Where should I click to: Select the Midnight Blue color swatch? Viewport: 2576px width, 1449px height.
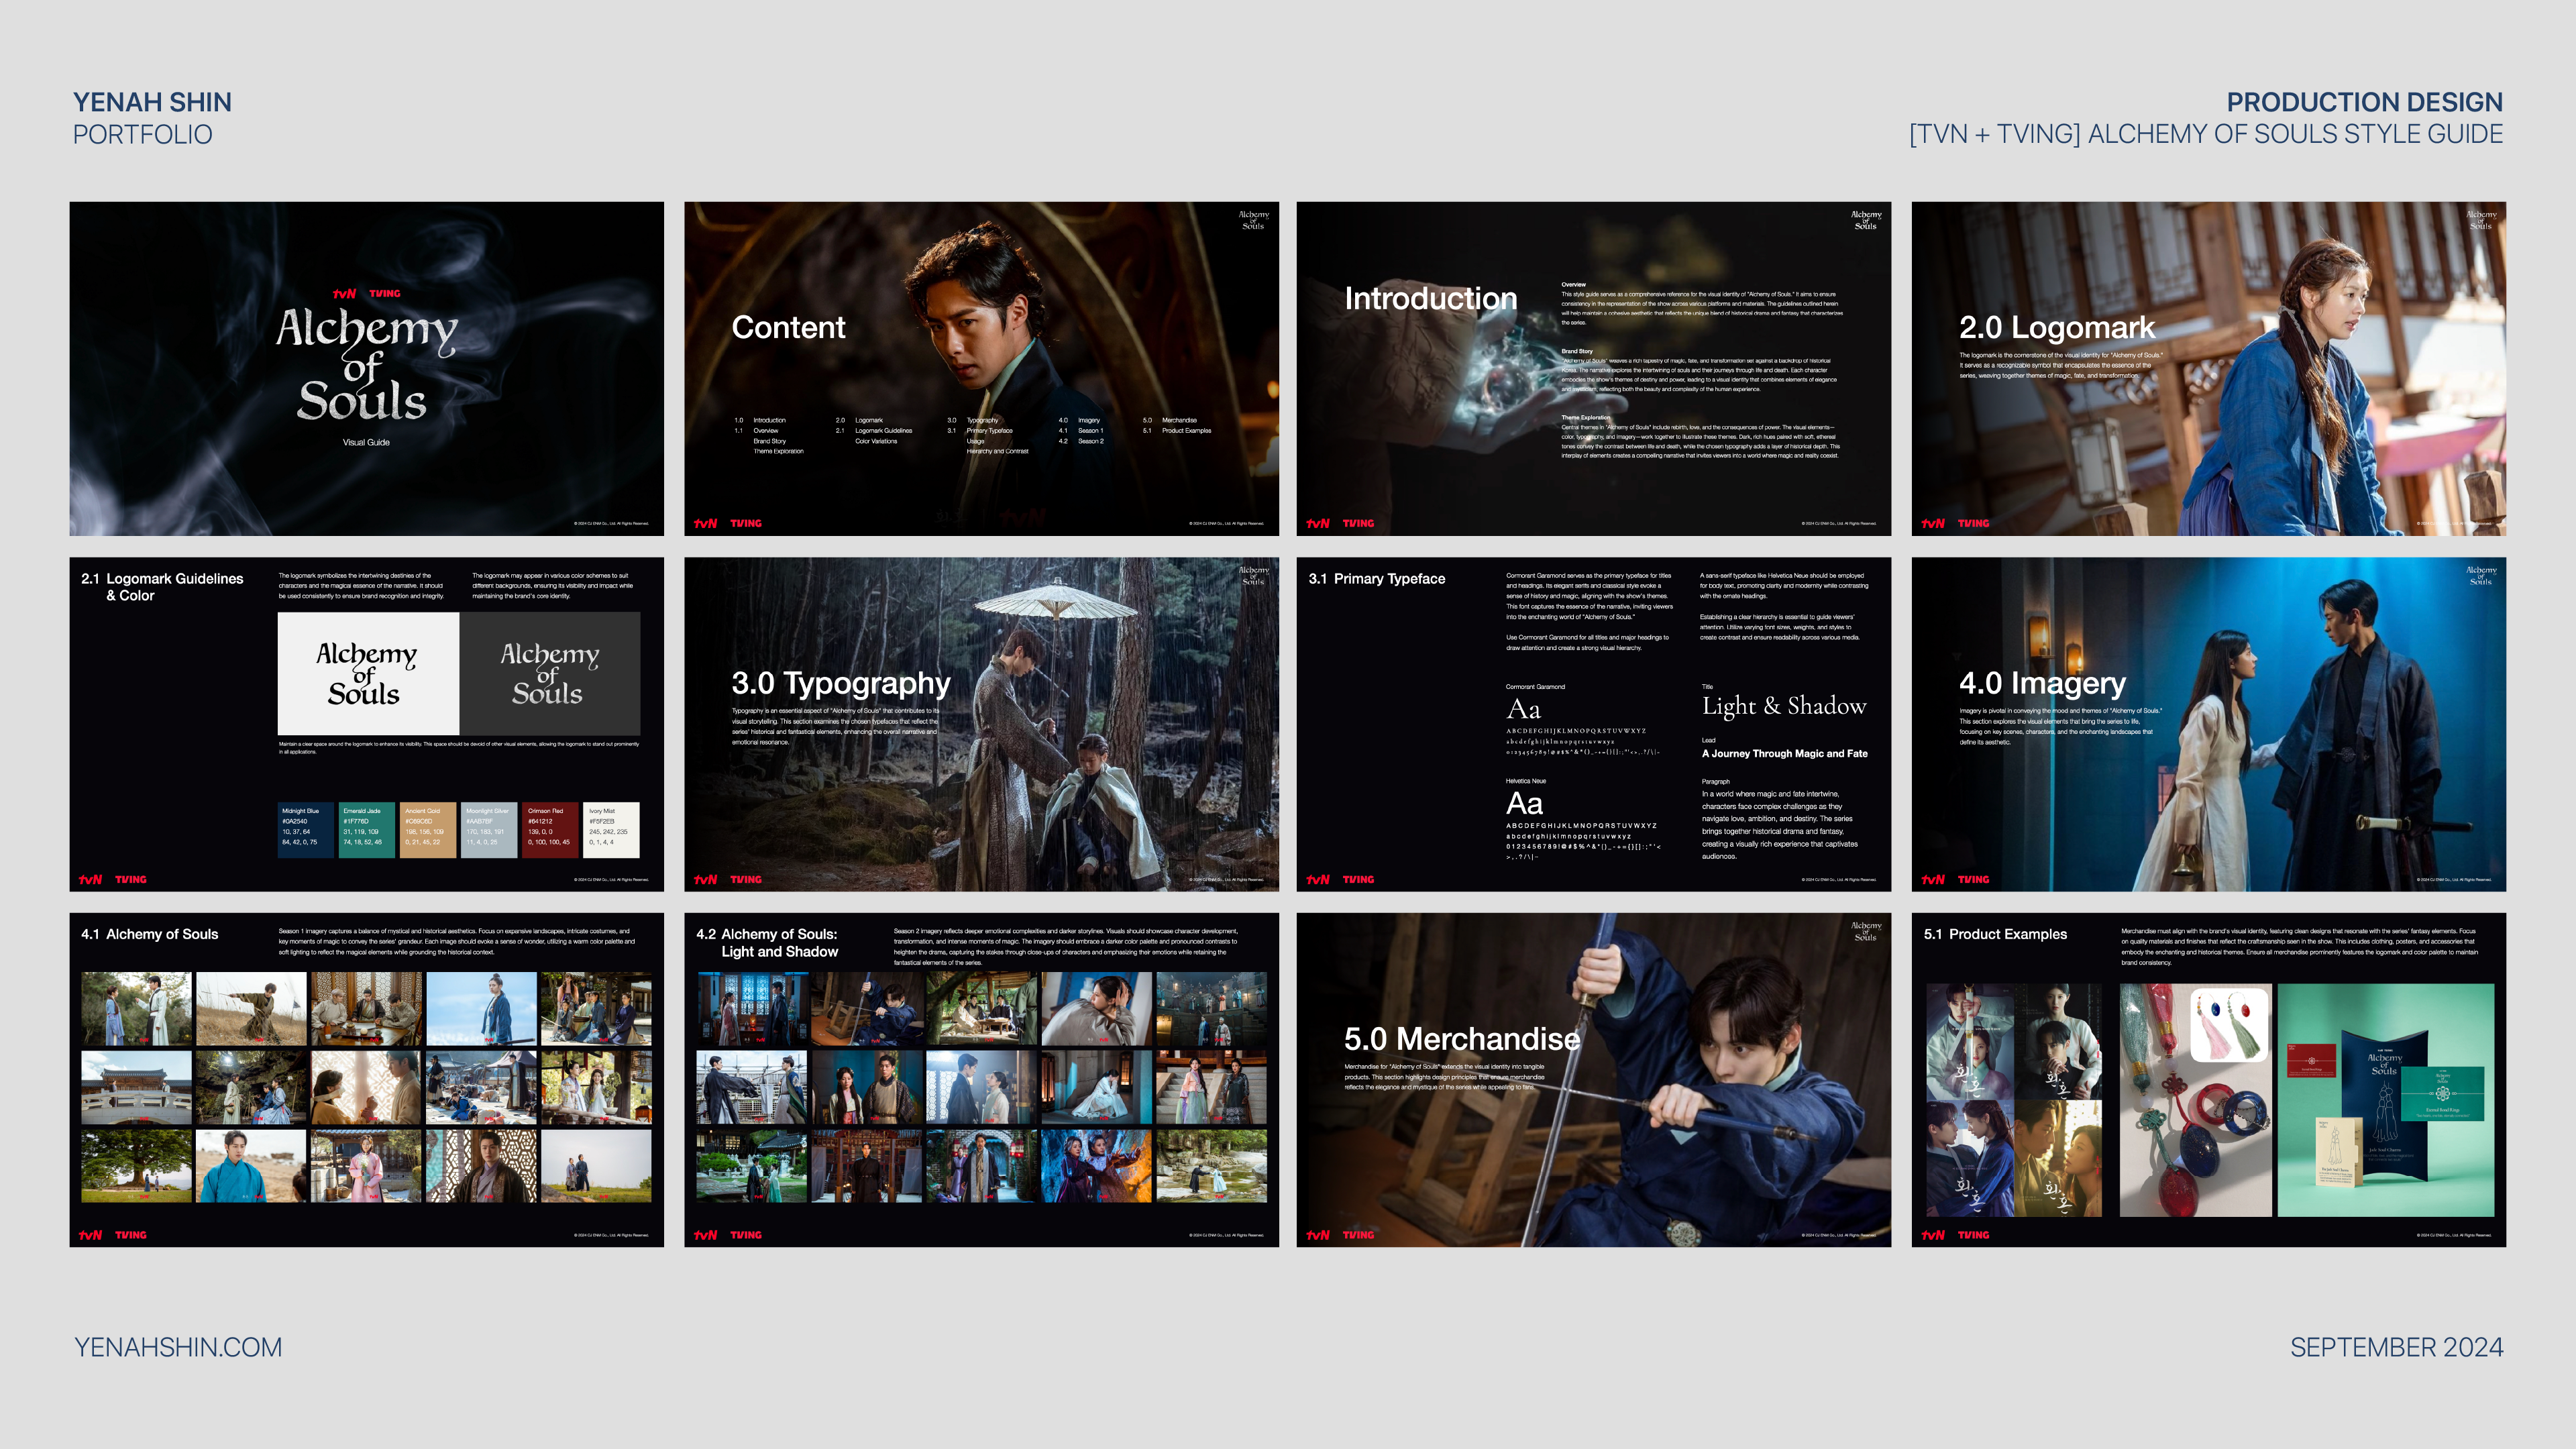tap(305, 829)
